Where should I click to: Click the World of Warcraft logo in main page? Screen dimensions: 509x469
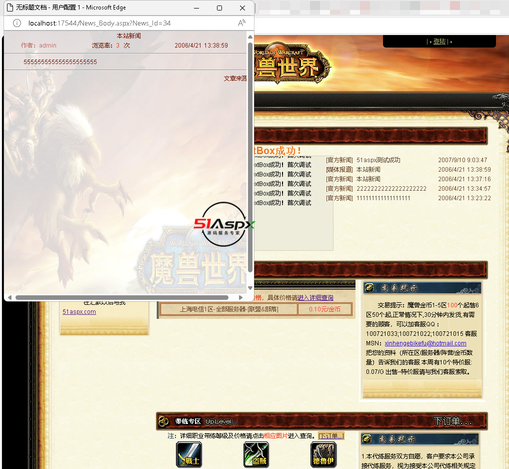tap(292, 64)
